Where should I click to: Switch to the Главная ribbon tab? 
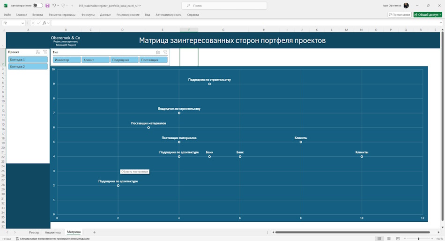click(x=22, y=15)
